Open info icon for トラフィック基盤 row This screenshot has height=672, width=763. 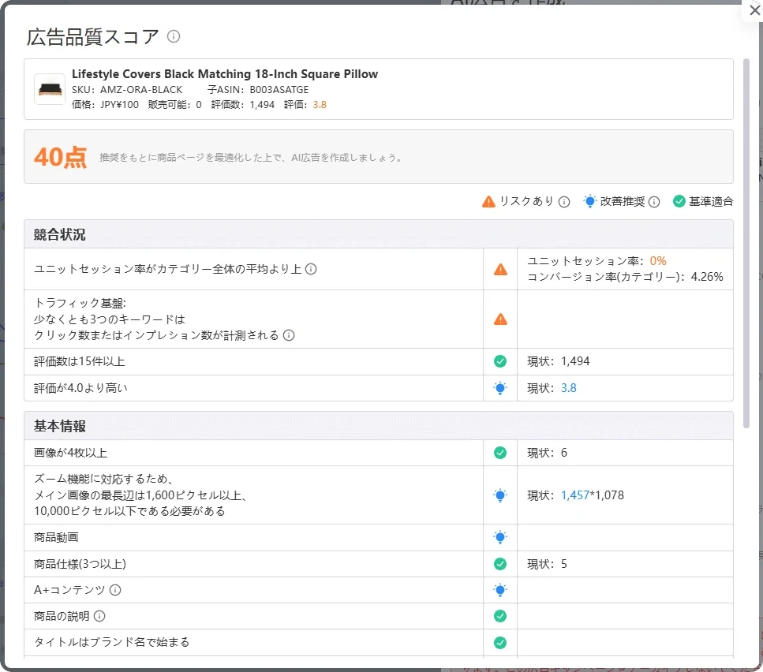pyautogui.click(x=289, y=335)
